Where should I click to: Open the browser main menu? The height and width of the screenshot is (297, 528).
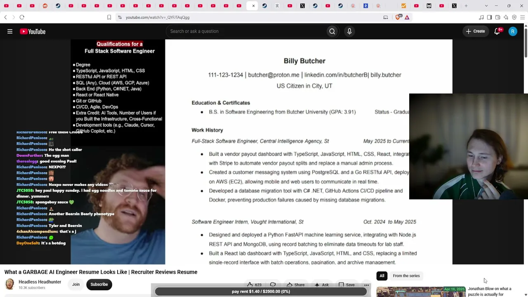523,17
